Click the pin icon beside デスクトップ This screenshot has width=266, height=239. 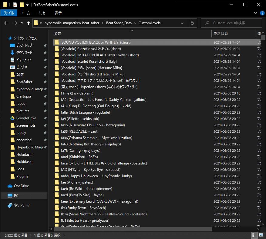[45, 45]
